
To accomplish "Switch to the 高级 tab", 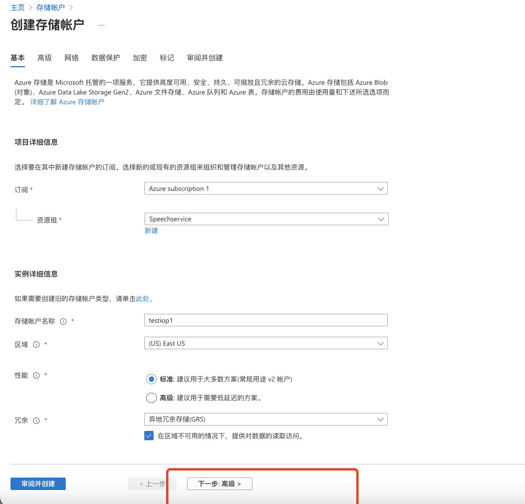I will tap(45, 58).
